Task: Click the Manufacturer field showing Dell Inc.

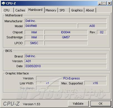Action: (x=66, y=21)
